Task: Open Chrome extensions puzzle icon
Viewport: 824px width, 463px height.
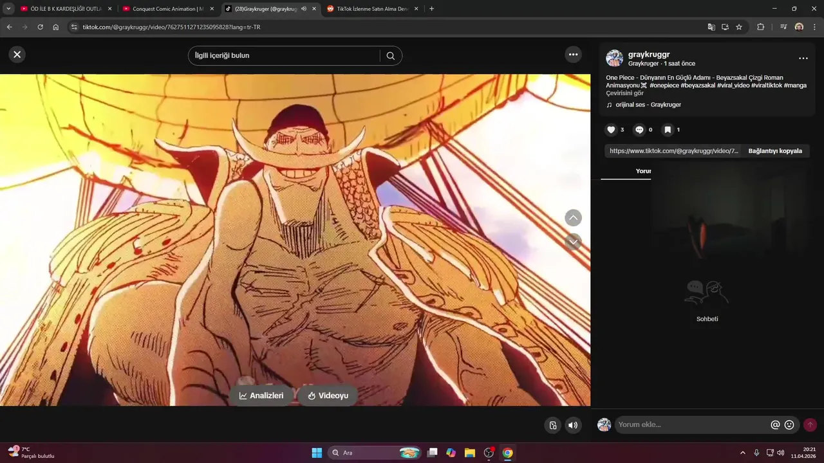Action: tap(761, 27)
